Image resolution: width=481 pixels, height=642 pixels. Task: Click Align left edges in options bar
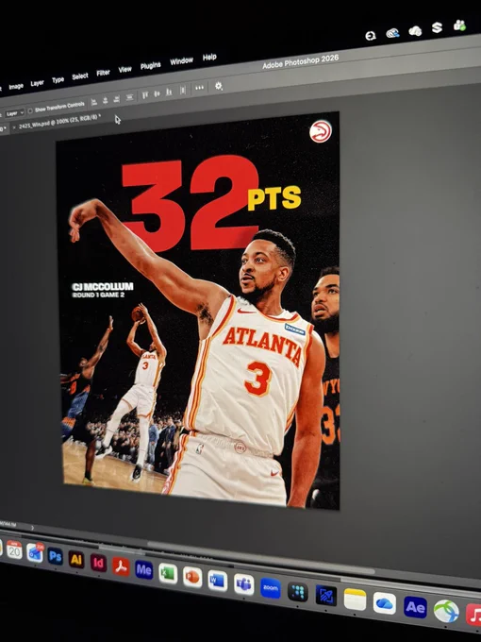tap(93, 102)
